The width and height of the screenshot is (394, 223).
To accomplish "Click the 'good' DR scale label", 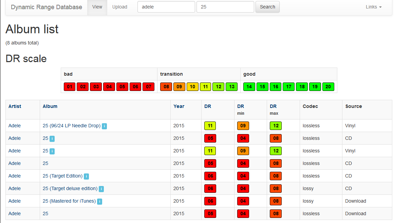I will [x=249, y=74].
